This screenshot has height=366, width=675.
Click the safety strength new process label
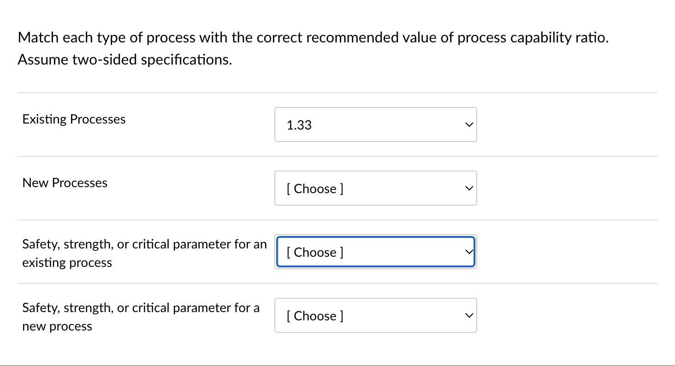141,317
